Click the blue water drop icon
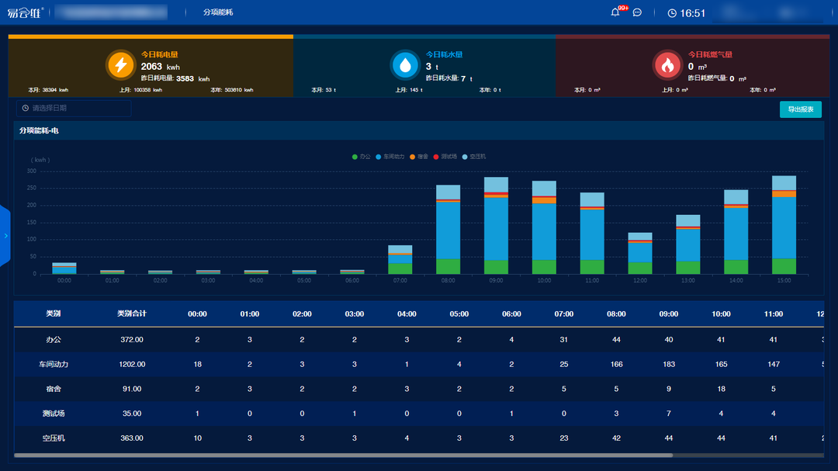The width and height of the screenshot is (838, 471). (404, 65)
